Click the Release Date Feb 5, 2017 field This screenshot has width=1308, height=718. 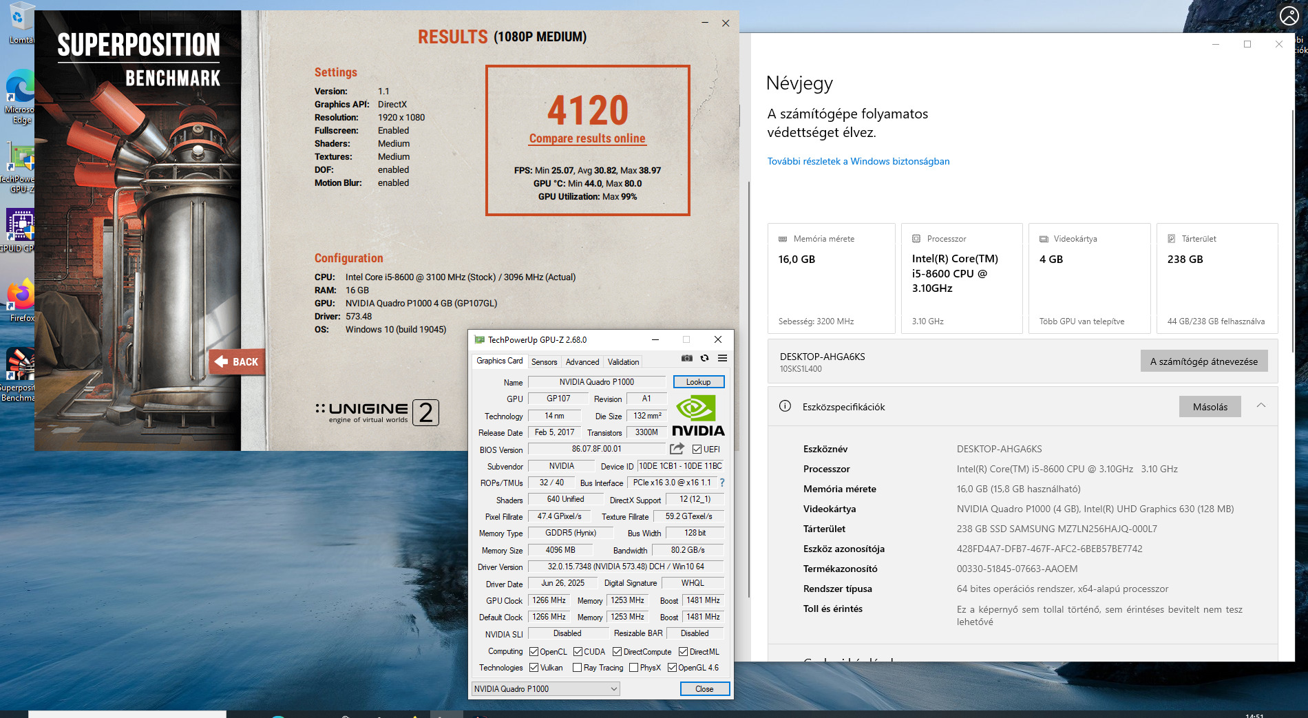pos(554,432)
